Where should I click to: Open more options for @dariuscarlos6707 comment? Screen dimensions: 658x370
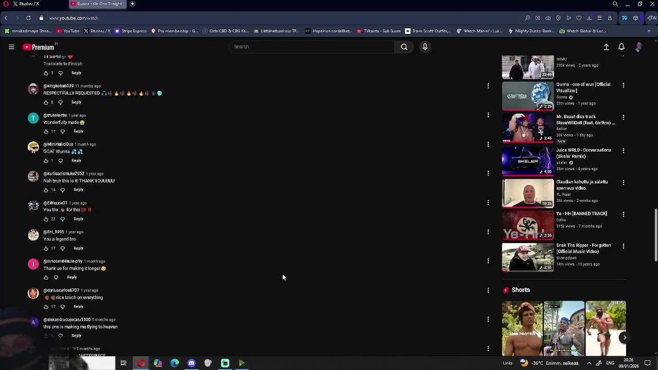click(x=488, y=290)
